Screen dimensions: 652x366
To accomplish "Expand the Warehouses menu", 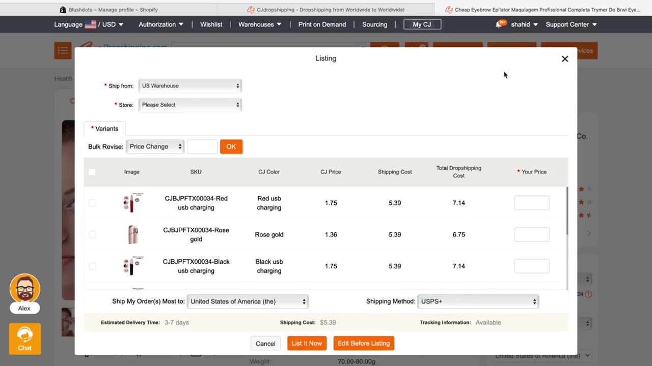I will [x=260, y=24].
